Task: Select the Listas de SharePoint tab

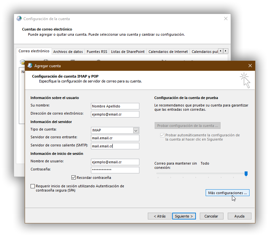Action: tap(128, 51)
